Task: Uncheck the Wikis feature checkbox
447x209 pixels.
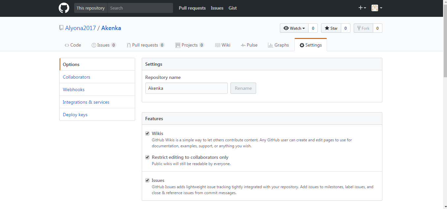Action: click(147, 133)
